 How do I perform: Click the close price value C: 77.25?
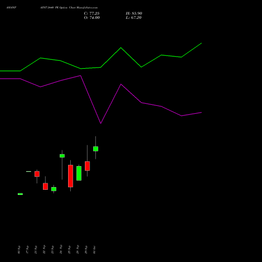[x=92, y=14]
